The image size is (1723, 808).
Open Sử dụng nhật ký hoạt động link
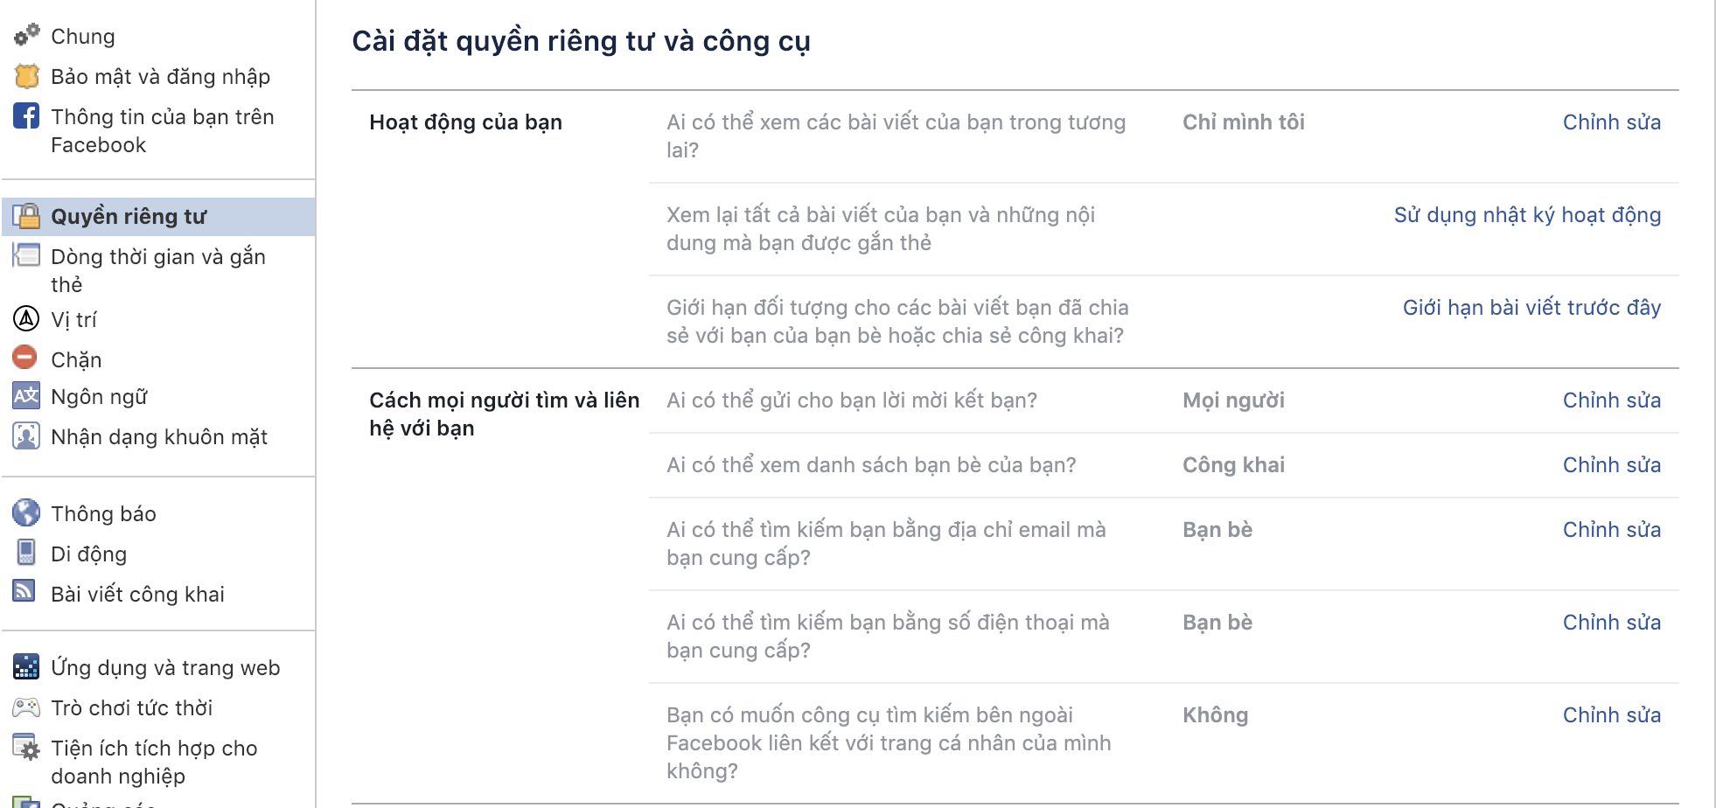1526,215
